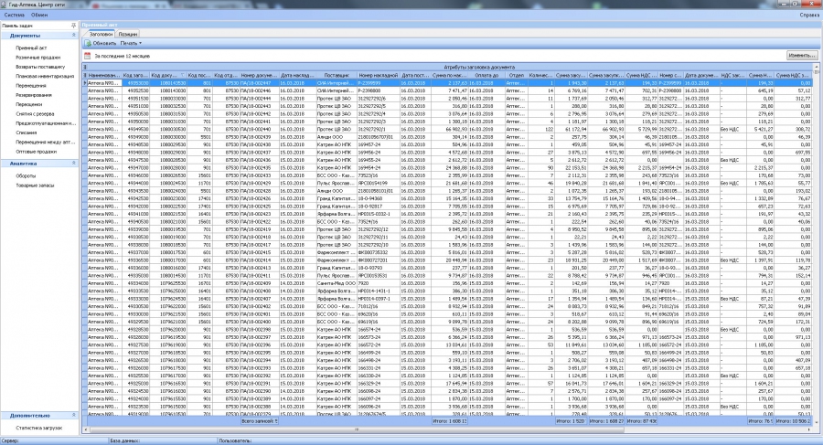Open Товарные запасы analytics
Image resolution: width=823 pixels, height=445 pixels.
click(x=35, y=185)
